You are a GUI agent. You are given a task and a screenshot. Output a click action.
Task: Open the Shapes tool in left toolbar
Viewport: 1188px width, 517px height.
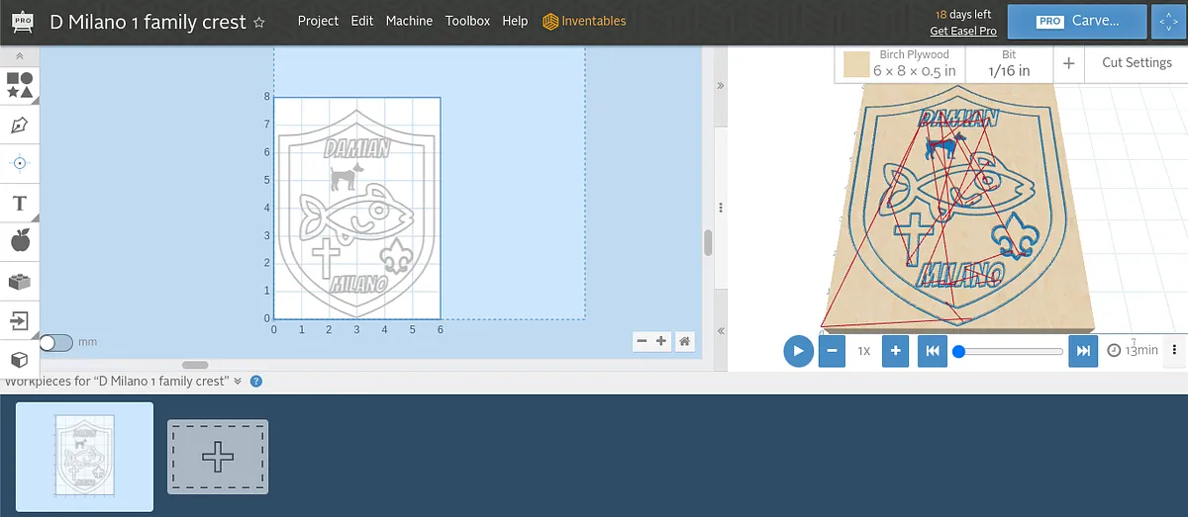19,85
